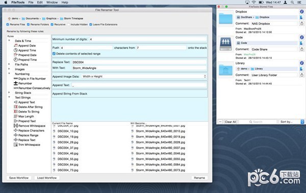Open the Edit menu
This screenshot has height=193, width=306.
click(x=40, y=3)
